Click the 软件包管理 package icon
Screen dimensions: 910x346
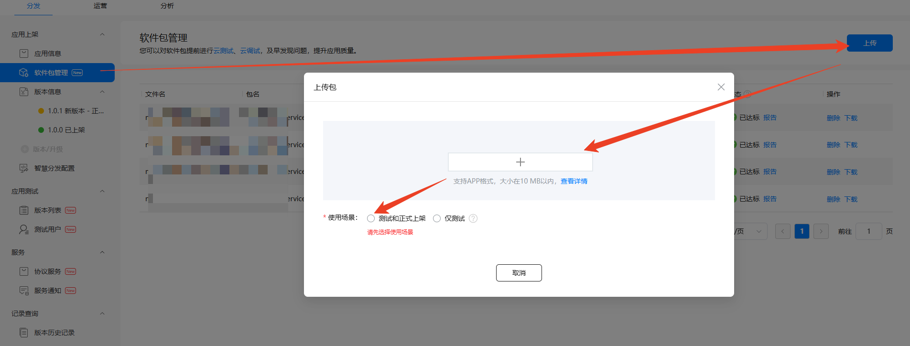coord(24,73)
